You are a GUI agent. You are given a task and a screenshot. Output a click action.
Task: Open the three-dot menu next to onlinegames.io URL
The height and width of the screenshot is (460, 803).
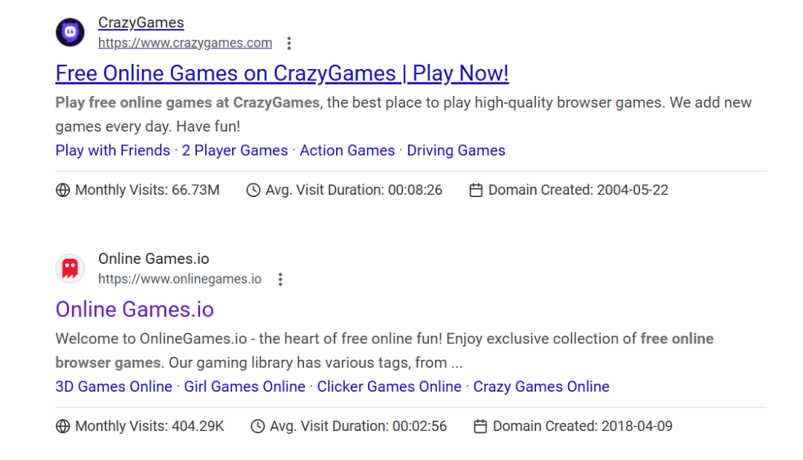280,279
